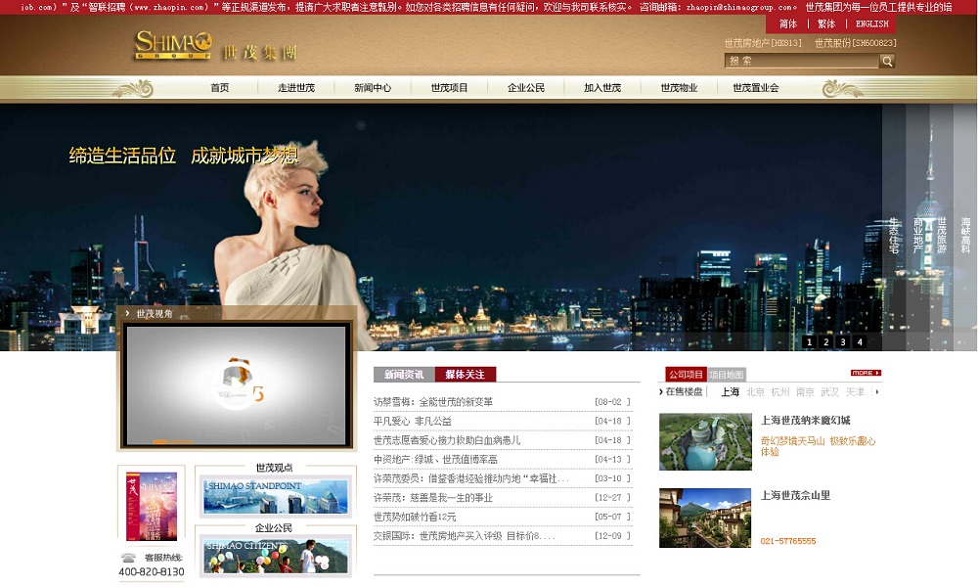The width and height of the screenshot is (978, 587).
Task: Select 杭州 in city list
Action: click(x=780, y=391)
